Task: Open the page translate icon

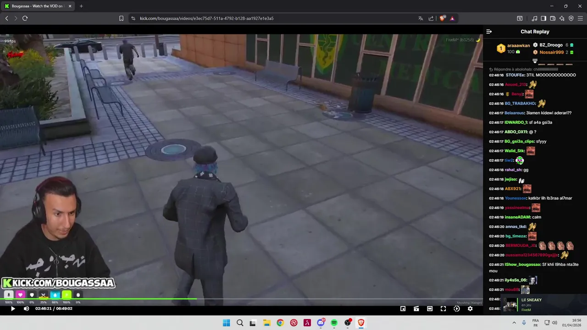Action: 421,18
